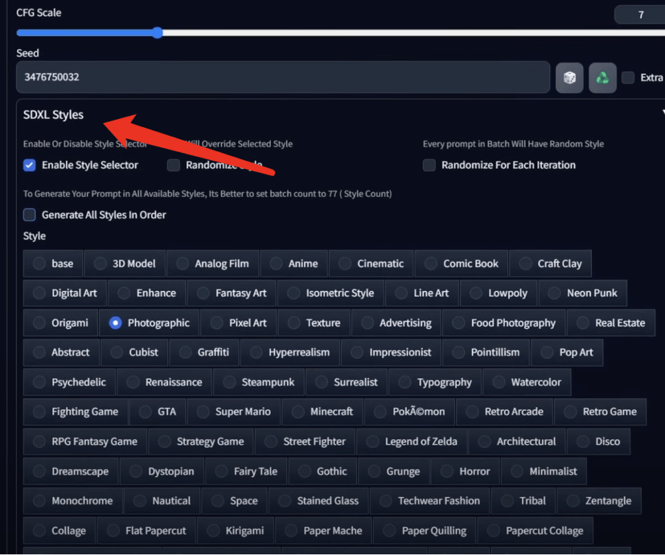Screen dimensions: 665x555
Task: Select the Legend of Zelda style
Action: [412, 441]
